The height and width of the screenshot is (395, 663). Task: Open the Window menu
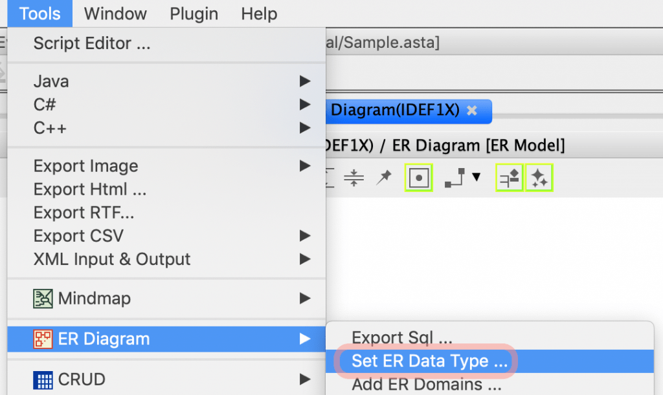[x=115, y=14]
